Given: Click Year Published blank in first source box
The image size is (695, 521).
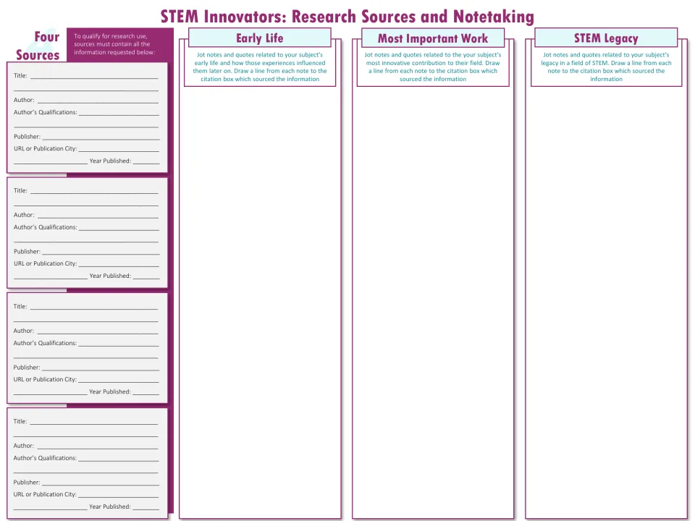Looking at the screenshot, I should [x=146, y=161].
